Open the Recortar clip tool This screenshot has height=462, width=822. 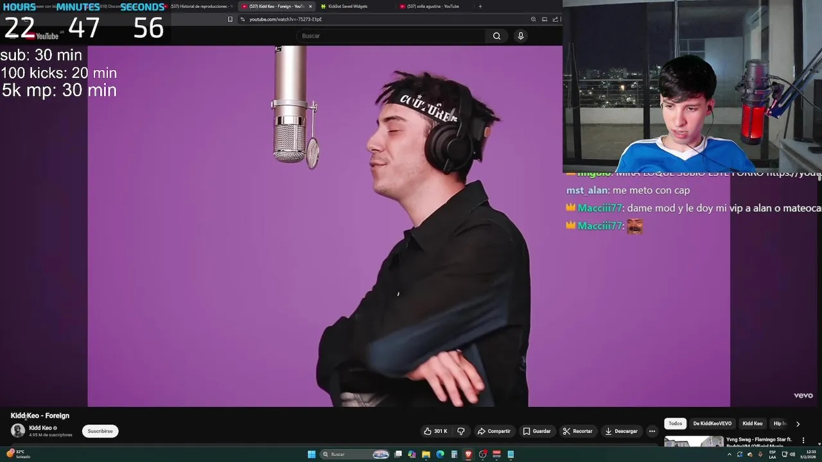pos(577,431)
